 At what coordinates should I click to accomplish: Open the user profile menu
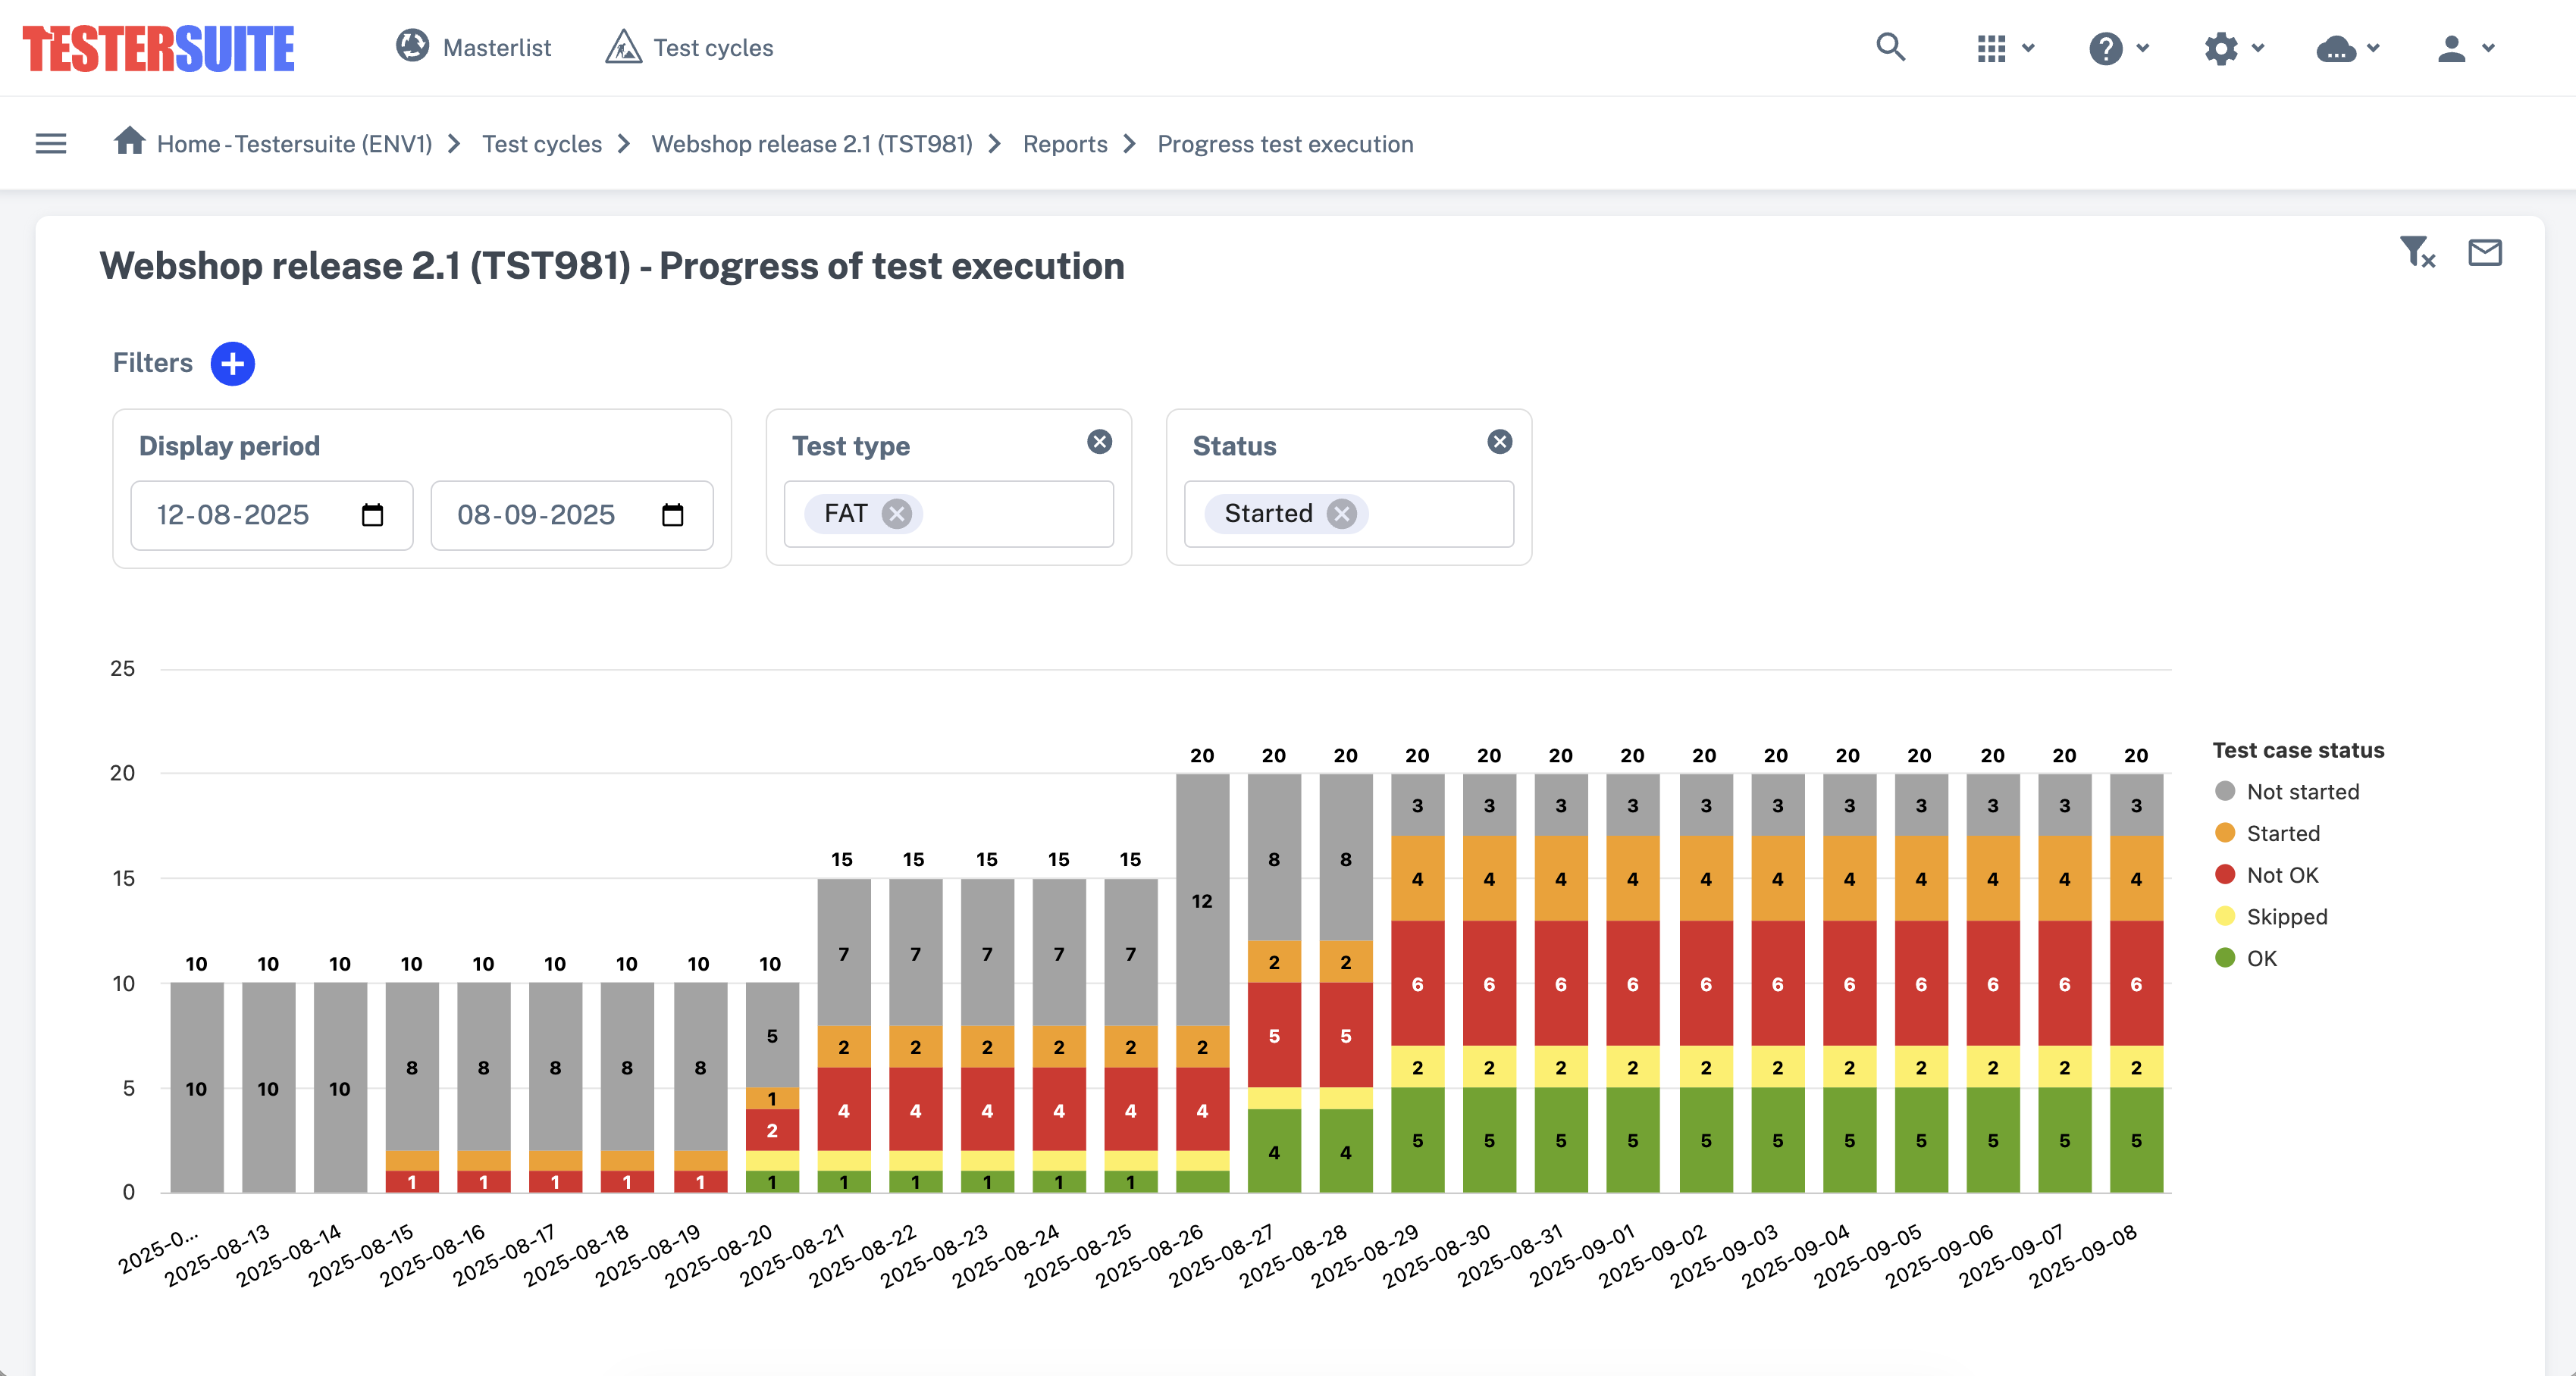(x=2451, y=48)
